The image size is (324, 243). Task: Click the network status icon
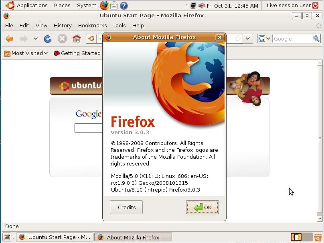(193, 6)
